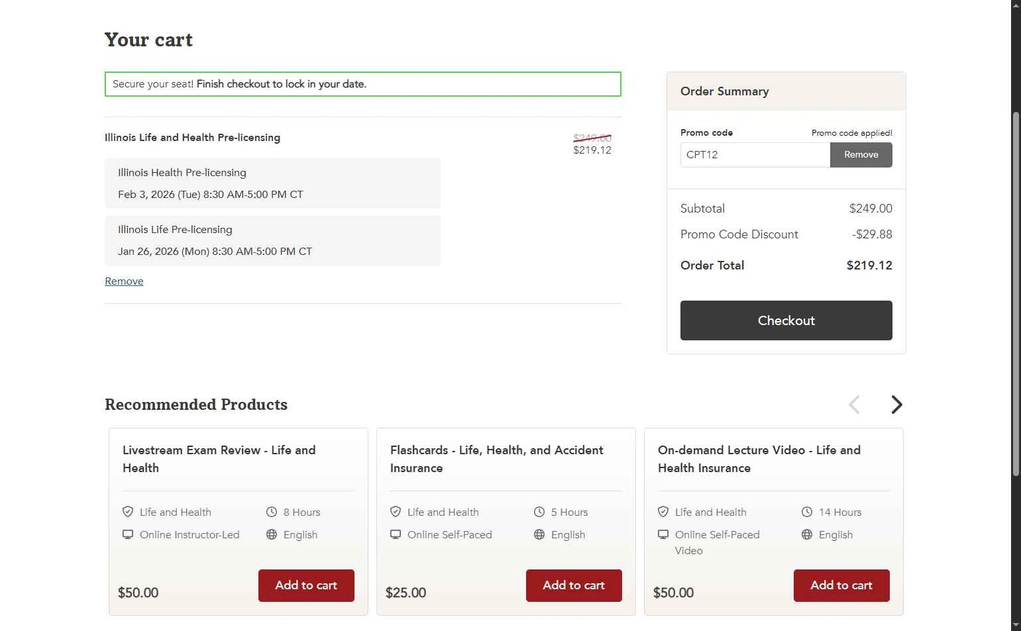1021x631 pixels.
Task: Click clock icon beside 8 Hours
Action: tap(272, 512)
